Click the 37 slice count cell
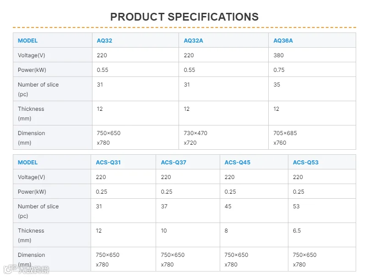Screen dimensions: 374x277 click(x=164, y=206)
